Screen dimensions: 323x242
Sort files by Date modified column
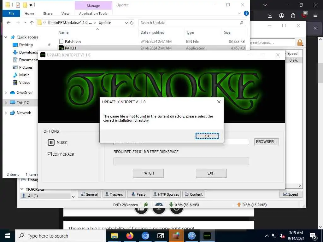coord(152,32)
